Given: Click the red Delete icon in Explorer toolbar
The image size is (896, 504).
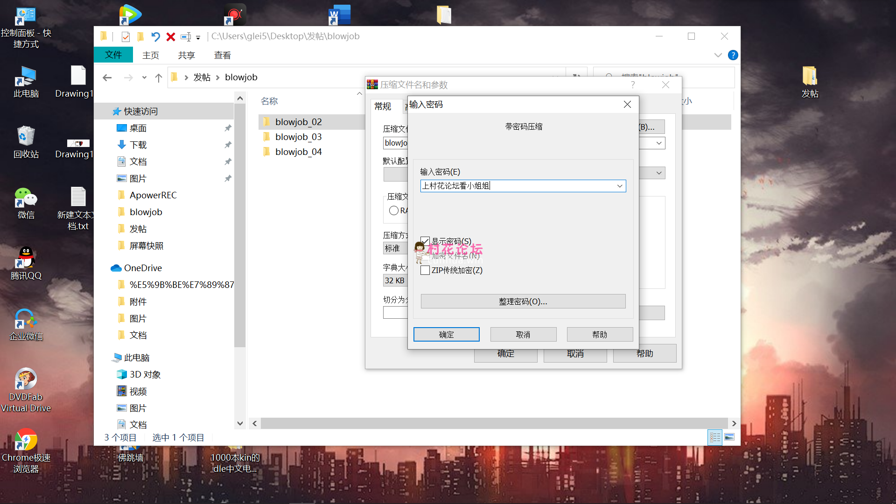Looking at the screenshot, I should (x=171, y=36).
